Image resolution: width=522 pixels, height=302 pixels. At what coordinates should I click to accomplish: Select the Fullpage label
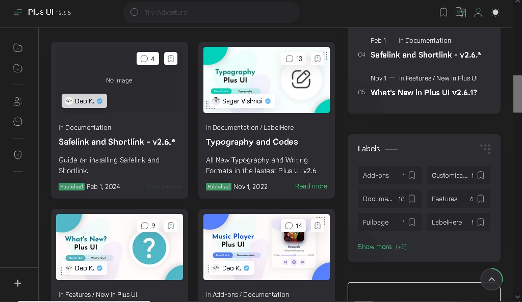click(389, 222)
